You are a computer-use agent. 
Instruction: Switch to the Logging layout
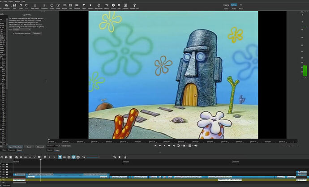point(226,5)
